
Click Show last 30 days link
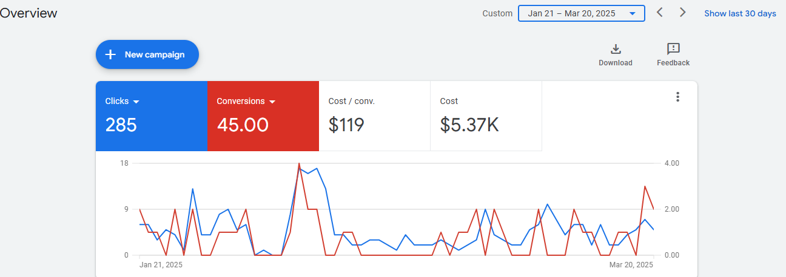[740, 13]
